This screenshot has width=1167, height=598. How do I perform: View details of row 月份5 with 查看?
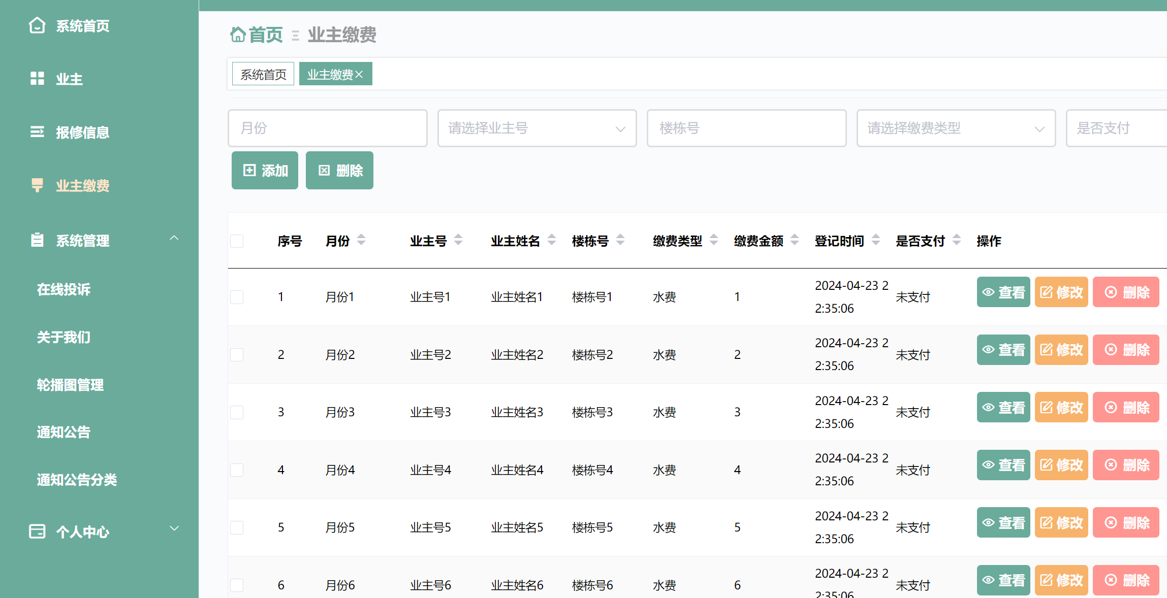coord(1003,522)
